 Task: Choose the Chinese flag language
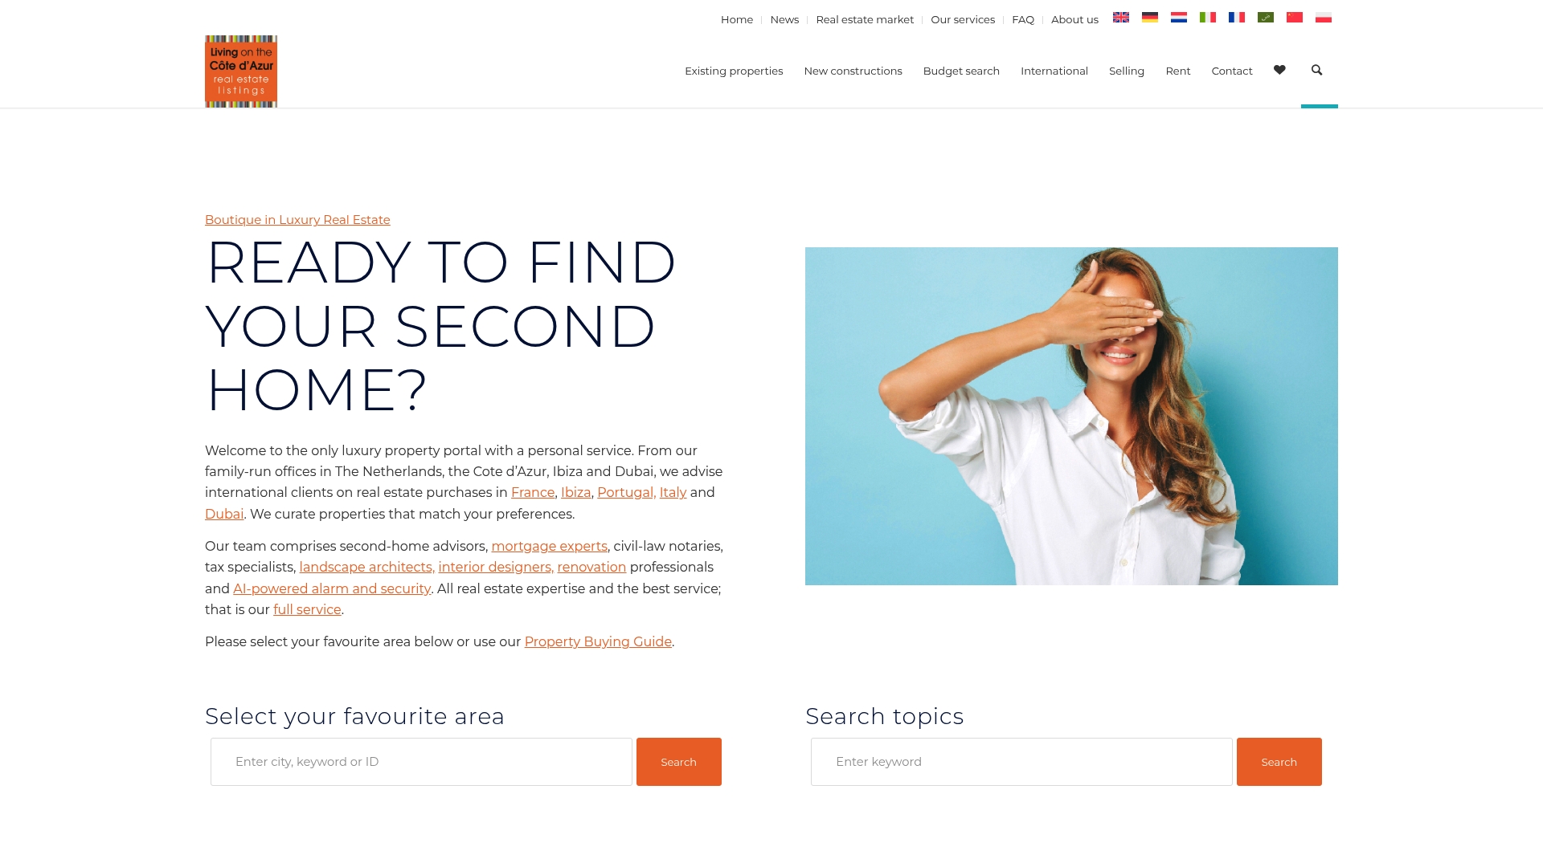pos(1294,18)
